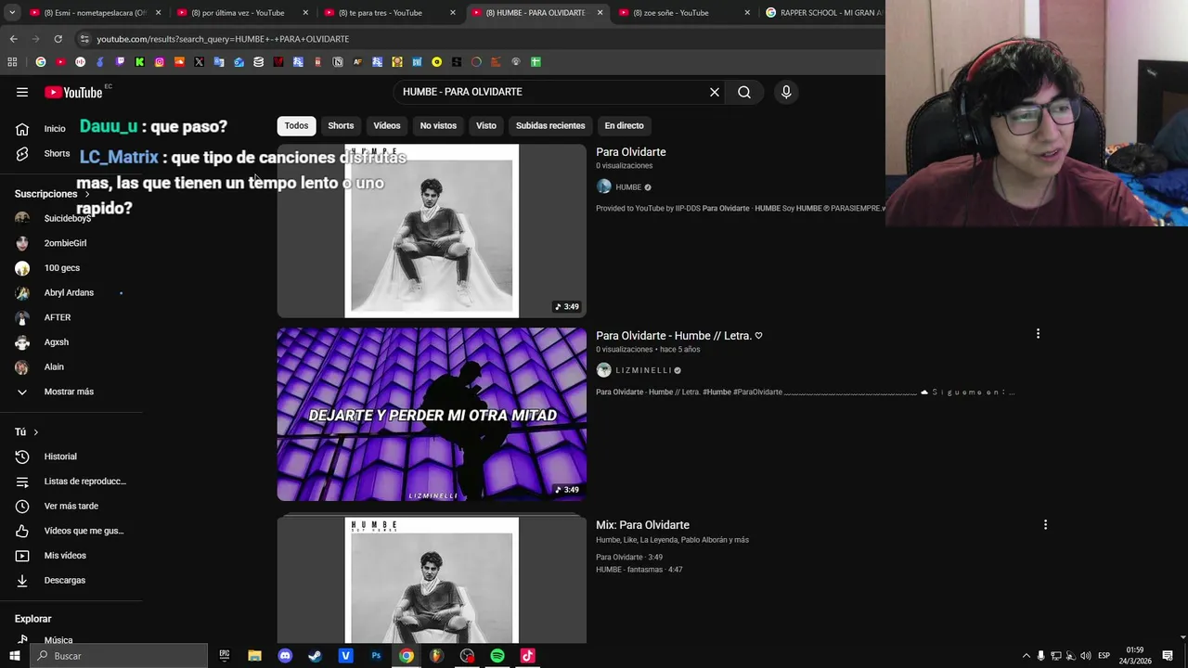
Task: Open more options for the Mix result
Action: pyautogui.click(x=1045, y=525)
